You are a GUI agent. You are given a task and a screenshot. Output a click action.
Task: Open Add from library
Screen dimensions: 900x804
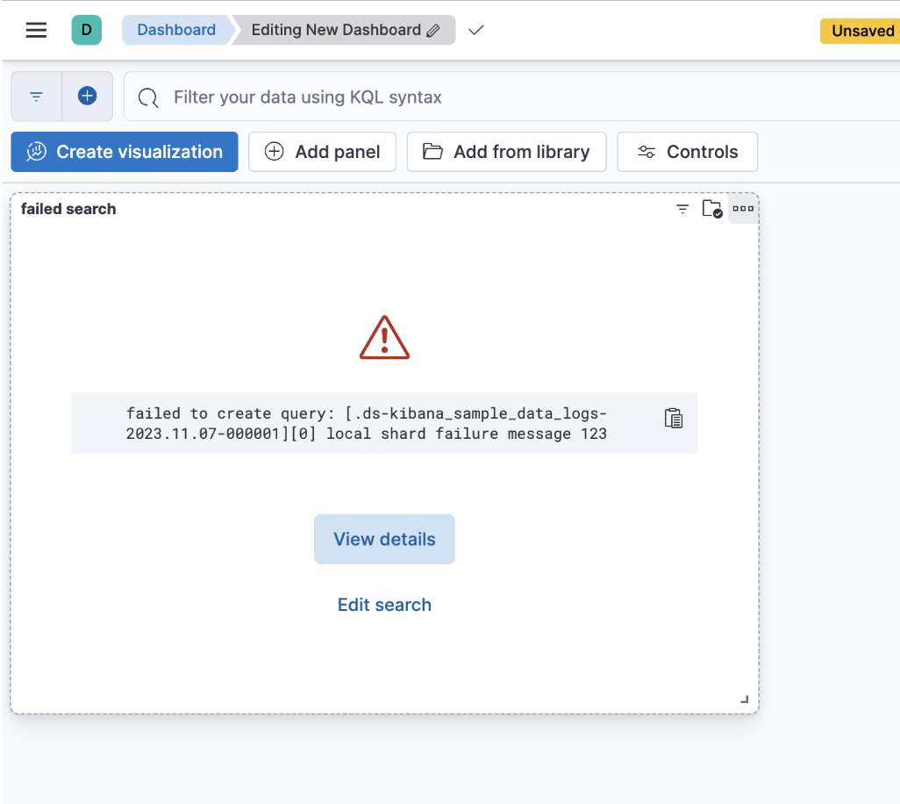pyautogui.click(x=506, y=151)
